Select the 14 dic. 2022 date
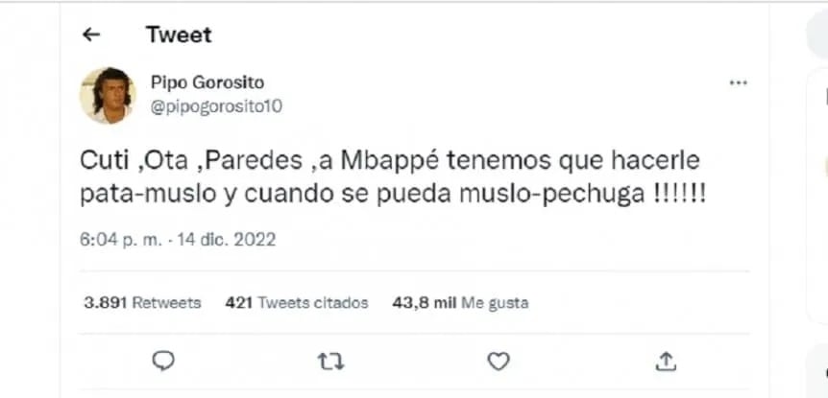The width and height of the screenshot is (828, 398). 226,240
